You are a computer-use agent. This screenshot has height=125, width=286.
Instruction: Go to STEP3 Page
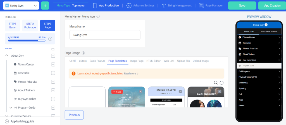47,25
